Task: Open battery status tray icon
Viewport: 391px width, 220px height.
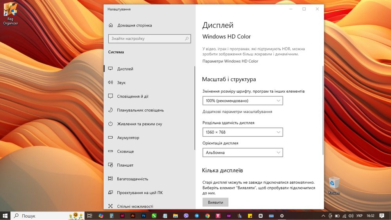Action: coord(337,216)
